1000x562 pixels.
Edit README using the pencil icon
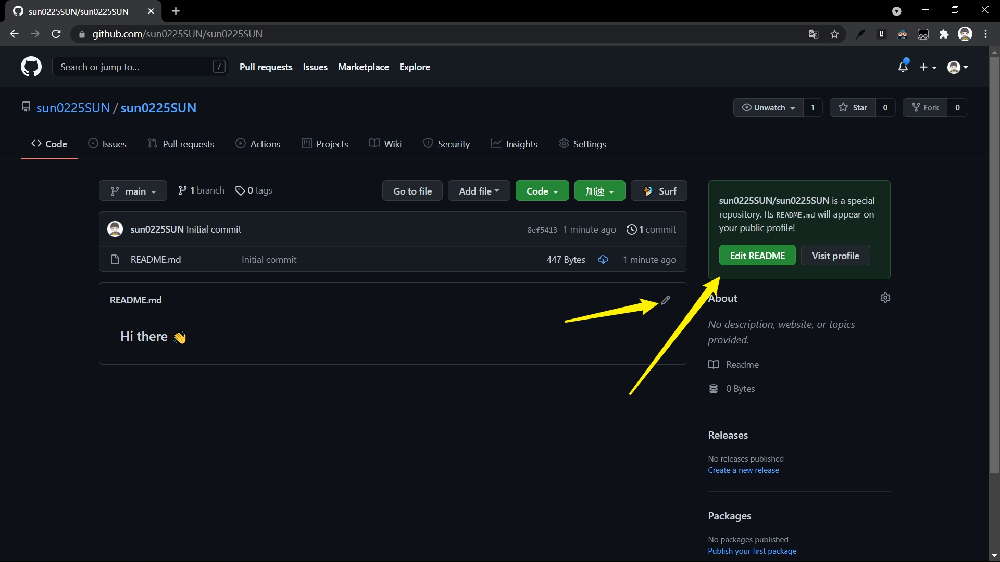click(x=666, y=300)
